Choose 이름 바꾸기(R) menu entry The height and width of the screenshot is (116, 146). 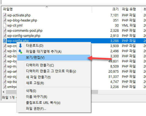point(54,97)
